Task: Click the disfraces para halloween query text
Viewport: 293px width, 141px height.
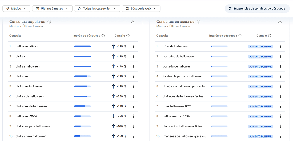Action: coord(33,126)
